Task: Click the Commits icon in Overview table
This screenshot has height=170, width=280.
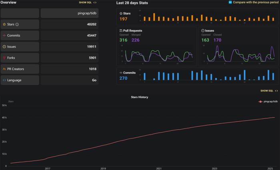Action: [x=4, y=36]
